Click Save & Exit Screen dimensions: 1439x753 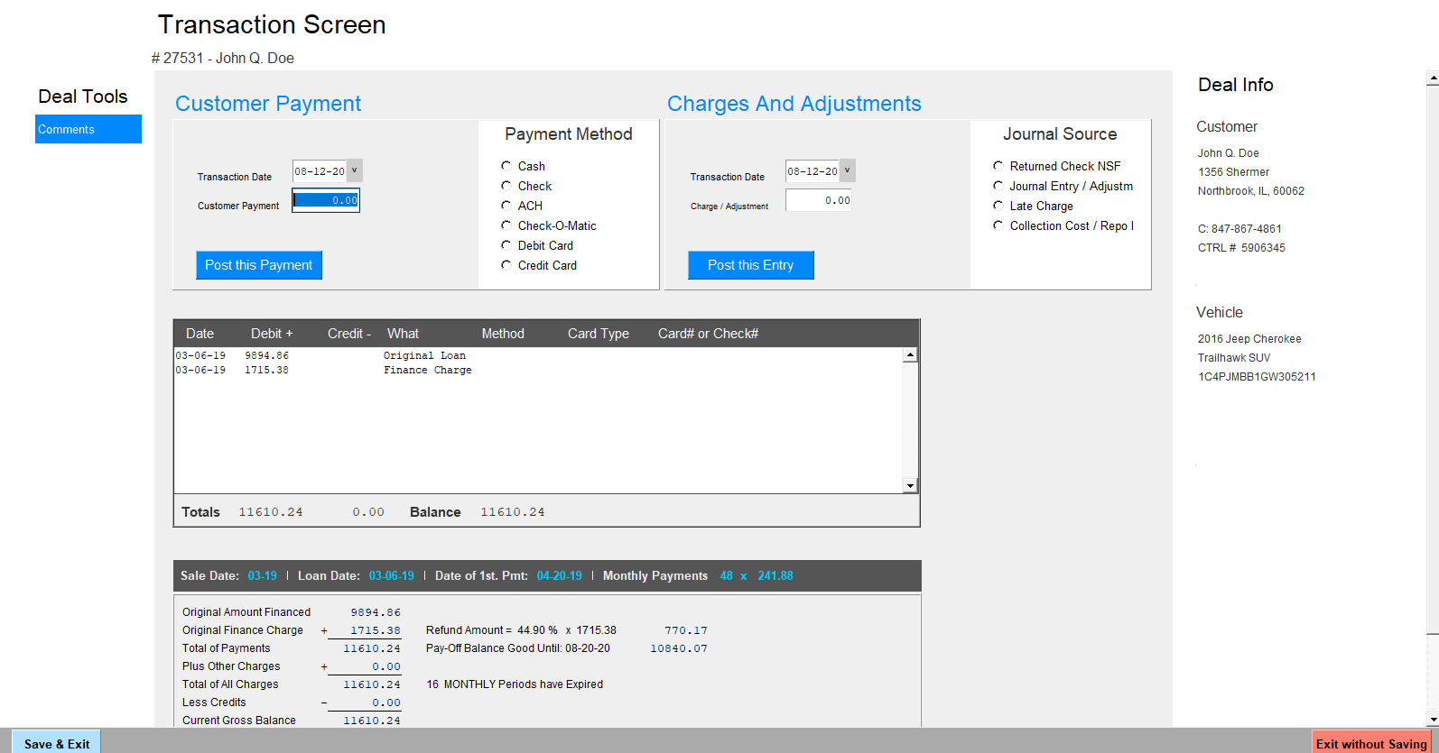pyautogui.click(x=57, y=743)
